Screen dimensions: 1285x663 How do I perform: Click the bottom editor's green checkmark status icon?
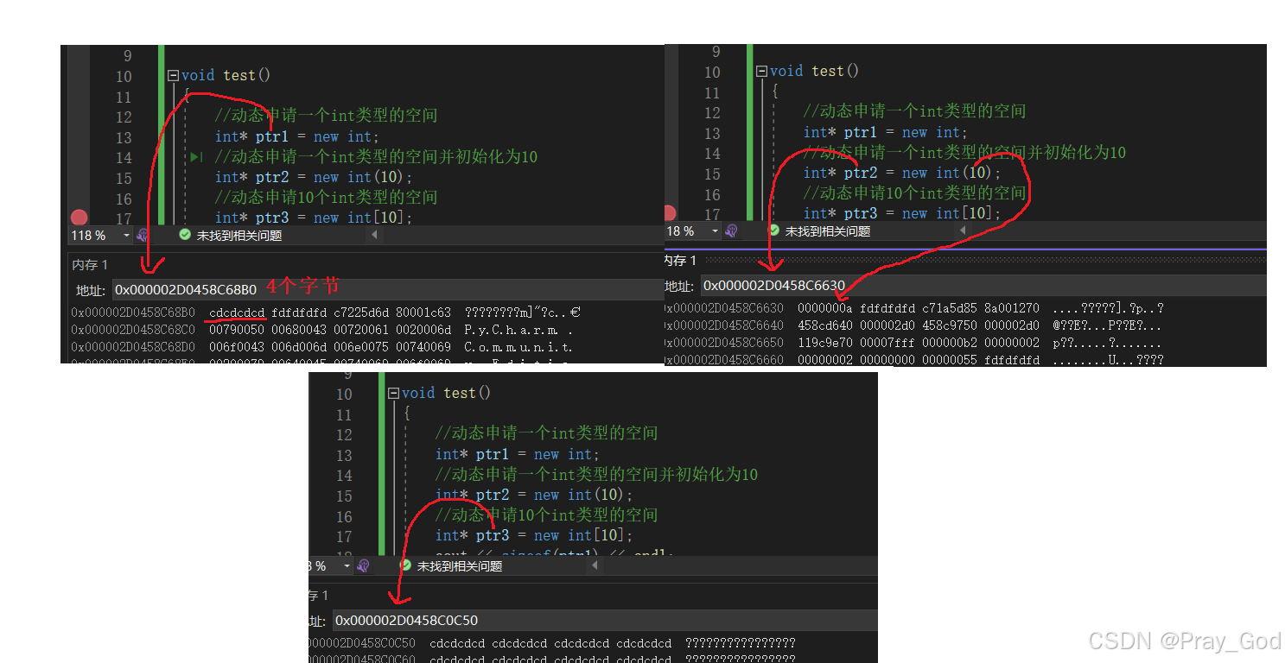point(404,565)
